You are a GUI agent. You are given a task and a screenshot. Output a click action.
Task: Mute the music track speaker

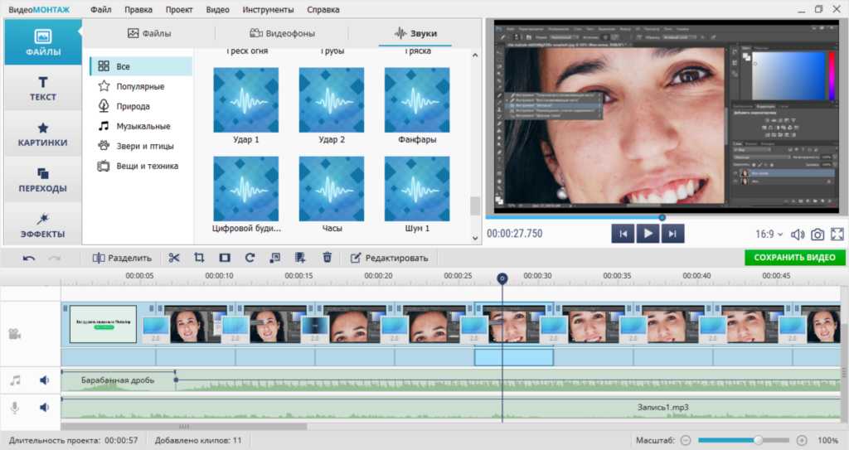tap(45, 380)
